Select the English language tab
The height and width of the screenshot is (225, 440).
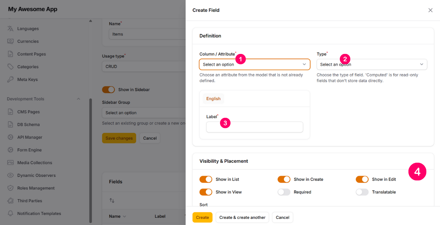pos(213,99)
